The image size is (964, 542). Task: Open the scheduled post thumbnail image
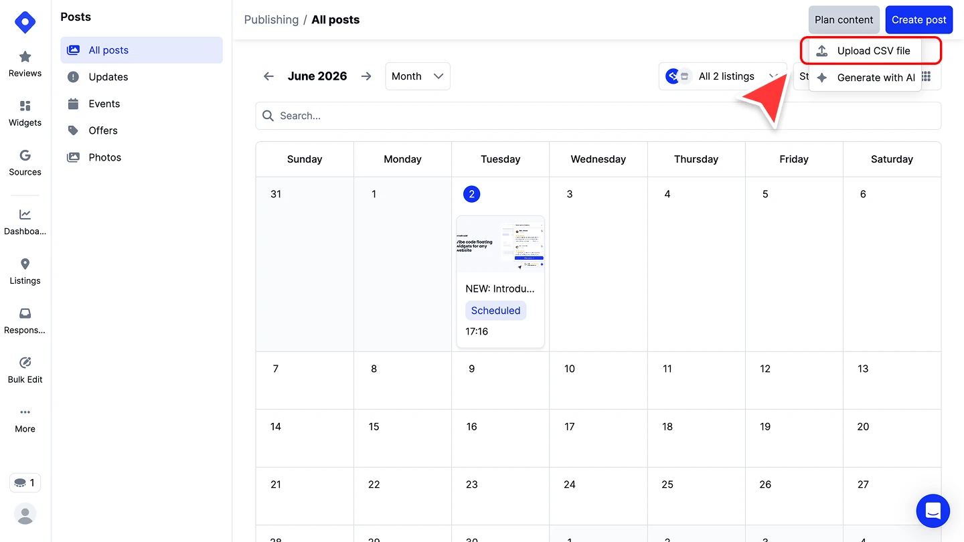tap(500, 244)
